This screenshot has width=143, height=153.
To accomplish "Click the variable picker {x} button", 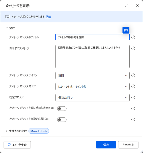I will (x=126, y=30).
